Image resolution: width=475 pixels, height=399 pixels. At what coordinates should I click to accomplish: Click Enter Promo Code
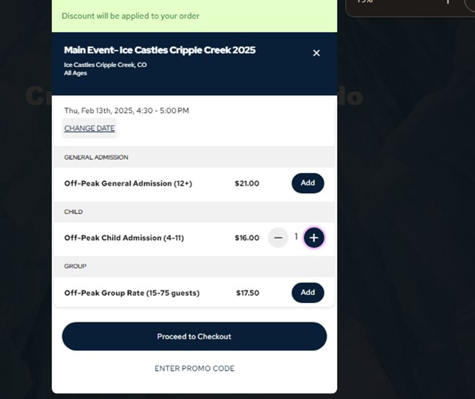pos(194,369)
